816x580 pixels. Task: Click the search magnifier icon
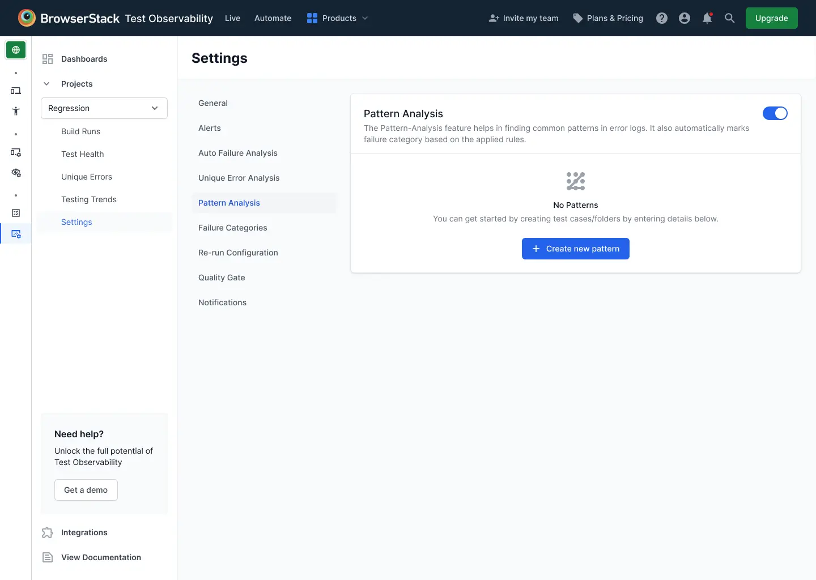tap(730, 18)
